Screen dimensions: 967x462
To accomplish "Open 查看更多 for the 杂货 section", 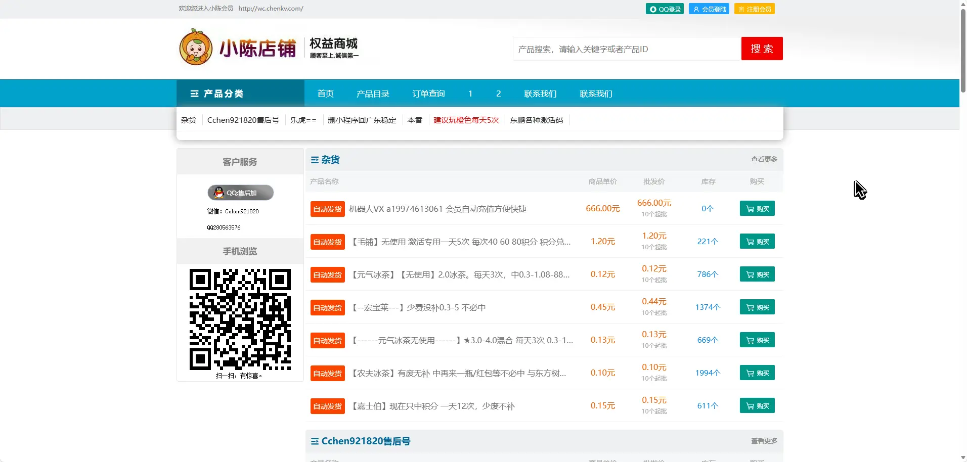I will click(x=763, y=159).
